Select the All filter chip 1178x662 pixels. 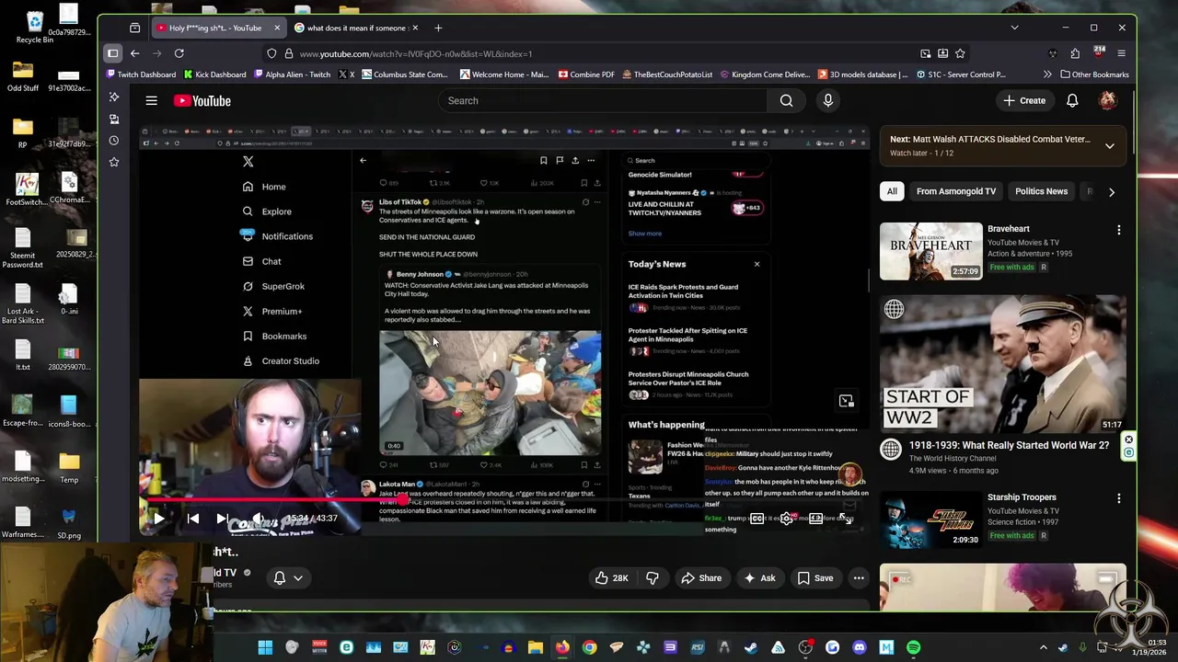[892, 191]
